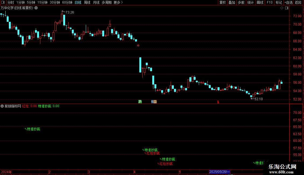Select the 60分钟 period
Image resolution: width=304 pixels, height=175 pixels.
click(67, 2)
